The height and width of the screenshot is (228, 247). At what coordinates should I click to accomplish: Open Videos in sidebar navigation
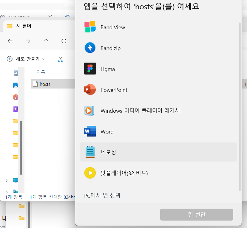pyautogui.click(x=16, y=109)
